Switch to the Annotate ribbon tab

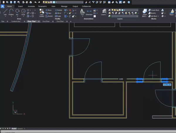[31, 6]
